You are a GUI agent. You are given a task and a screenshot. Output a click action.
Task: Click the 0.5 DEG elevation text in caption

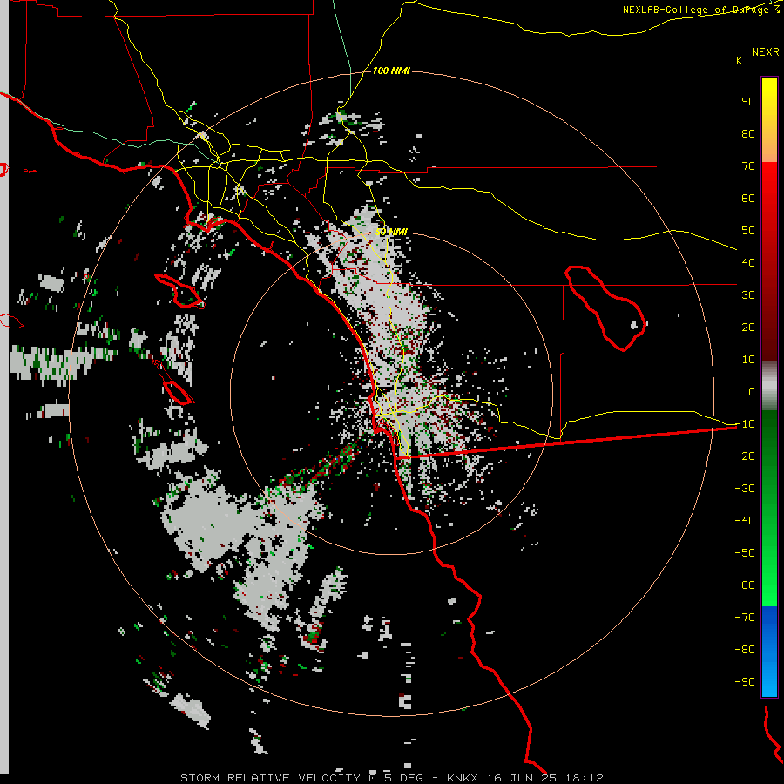pyautogui.click(x=396, y=778)
